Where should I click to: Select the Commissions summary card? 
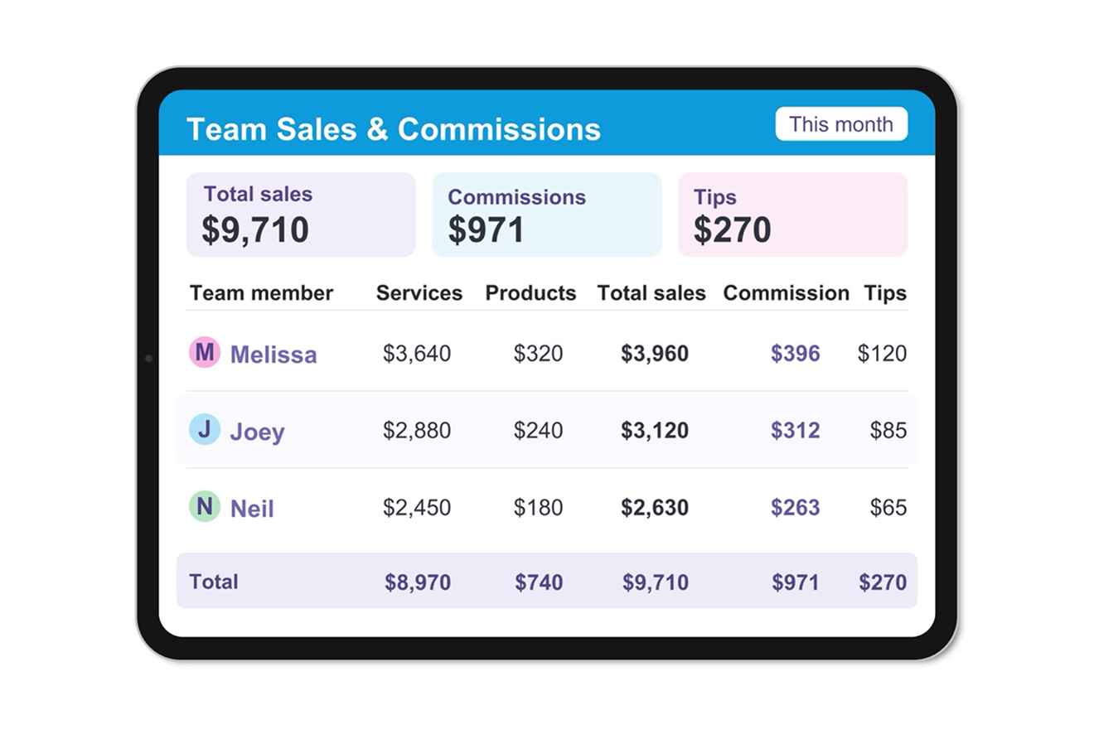pyautogui.click(x=547, y=215)
